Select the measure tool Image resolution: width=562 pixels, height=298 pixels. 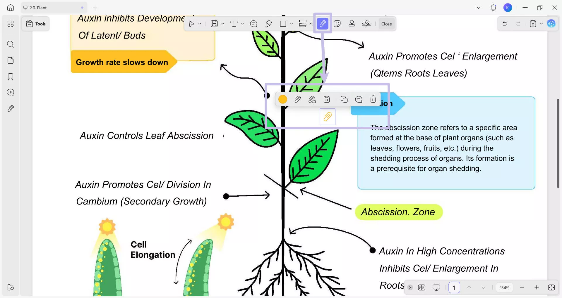[x=303, y=24]
